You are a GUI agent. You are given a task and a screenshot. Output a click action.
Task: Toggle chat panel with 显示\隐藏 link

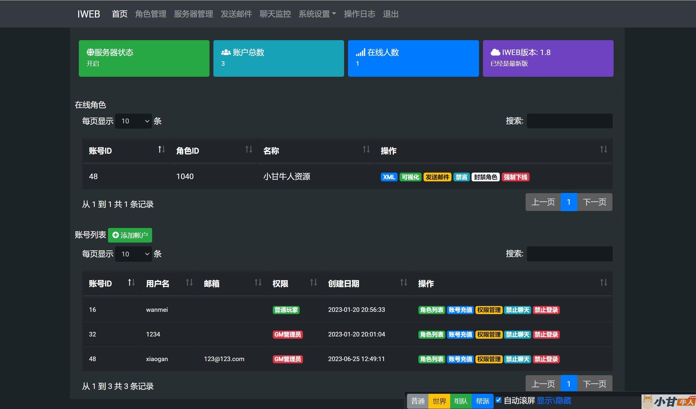pos(554,401)
